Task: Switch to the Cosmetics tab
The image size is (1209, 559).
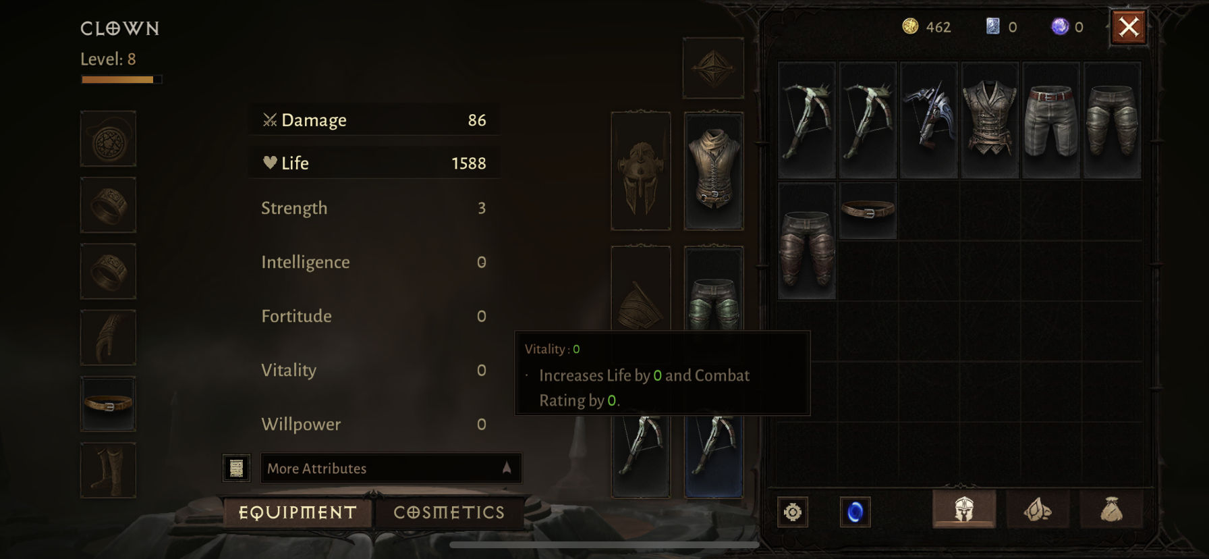Action: point(449,512)
